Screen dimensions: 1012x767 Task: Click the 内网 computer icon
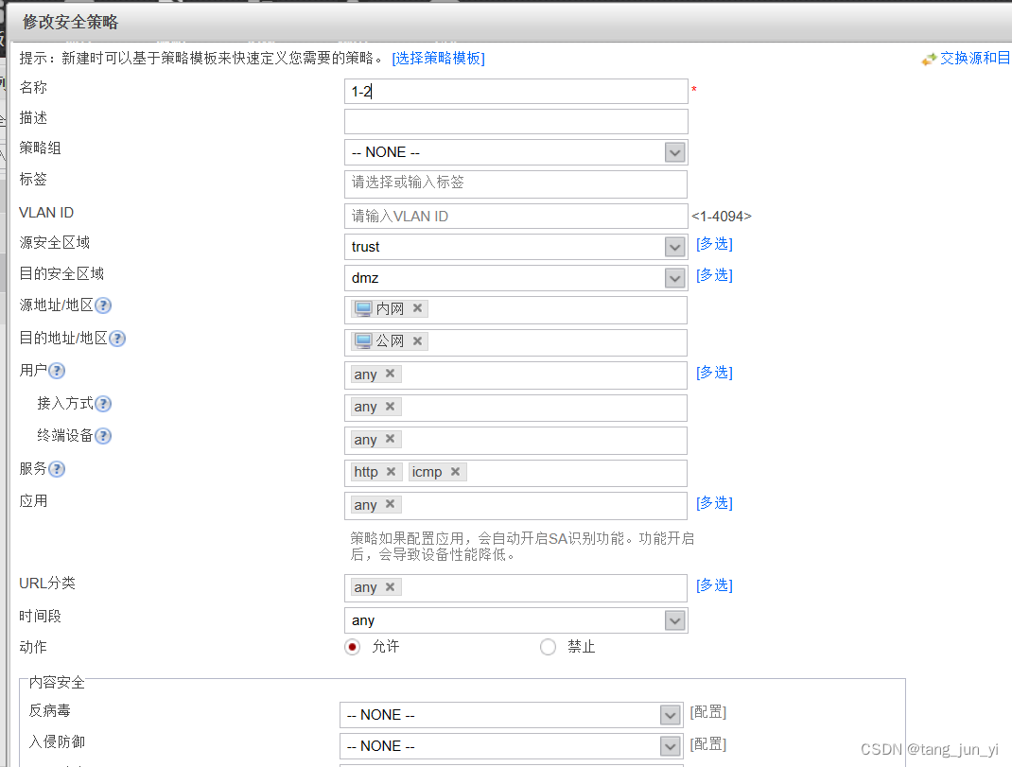(363, 308)
